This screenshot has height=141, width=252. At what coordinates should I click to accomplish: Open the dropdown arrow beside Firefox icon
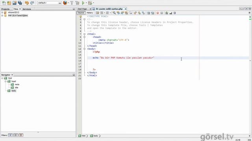coord(68,3)
